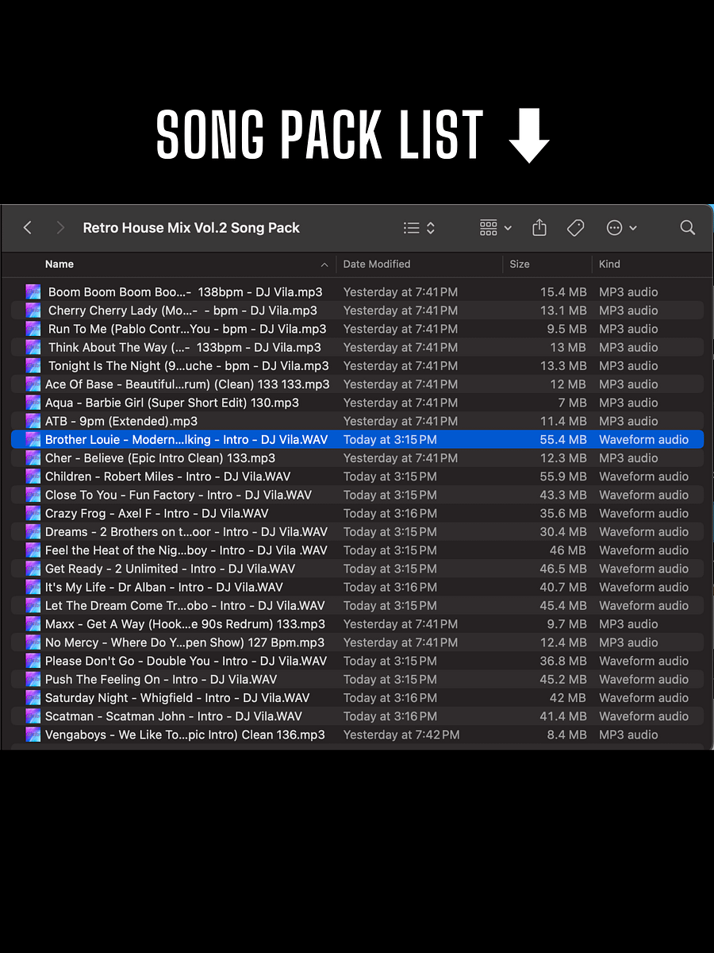Sort by the Name column header
The width and height of the screenshot is (714, 953).
(59, 264)
